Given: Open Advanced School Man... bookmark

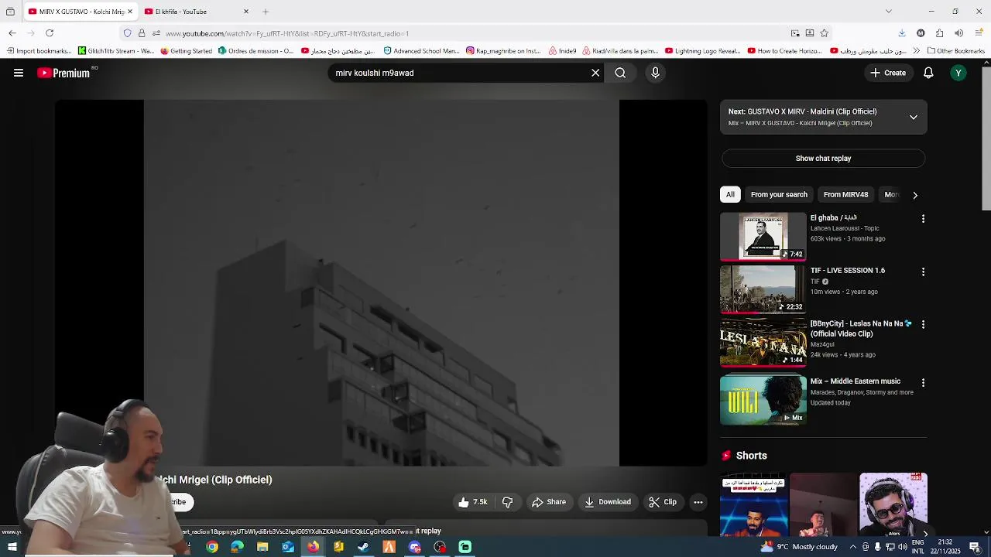Looking at the screenshot, I should coord(421,51).
